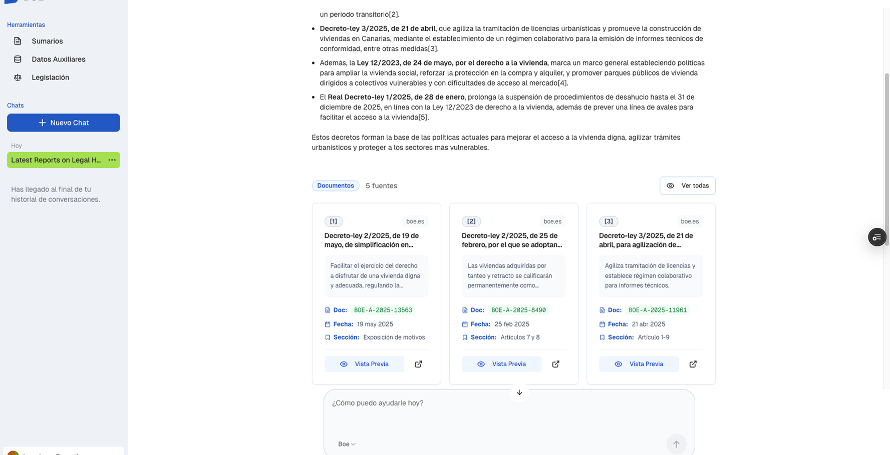Click eye icon in first Vista Previa button
The image size is (890, 455).
pyautogui.click(x=344, y=364)
